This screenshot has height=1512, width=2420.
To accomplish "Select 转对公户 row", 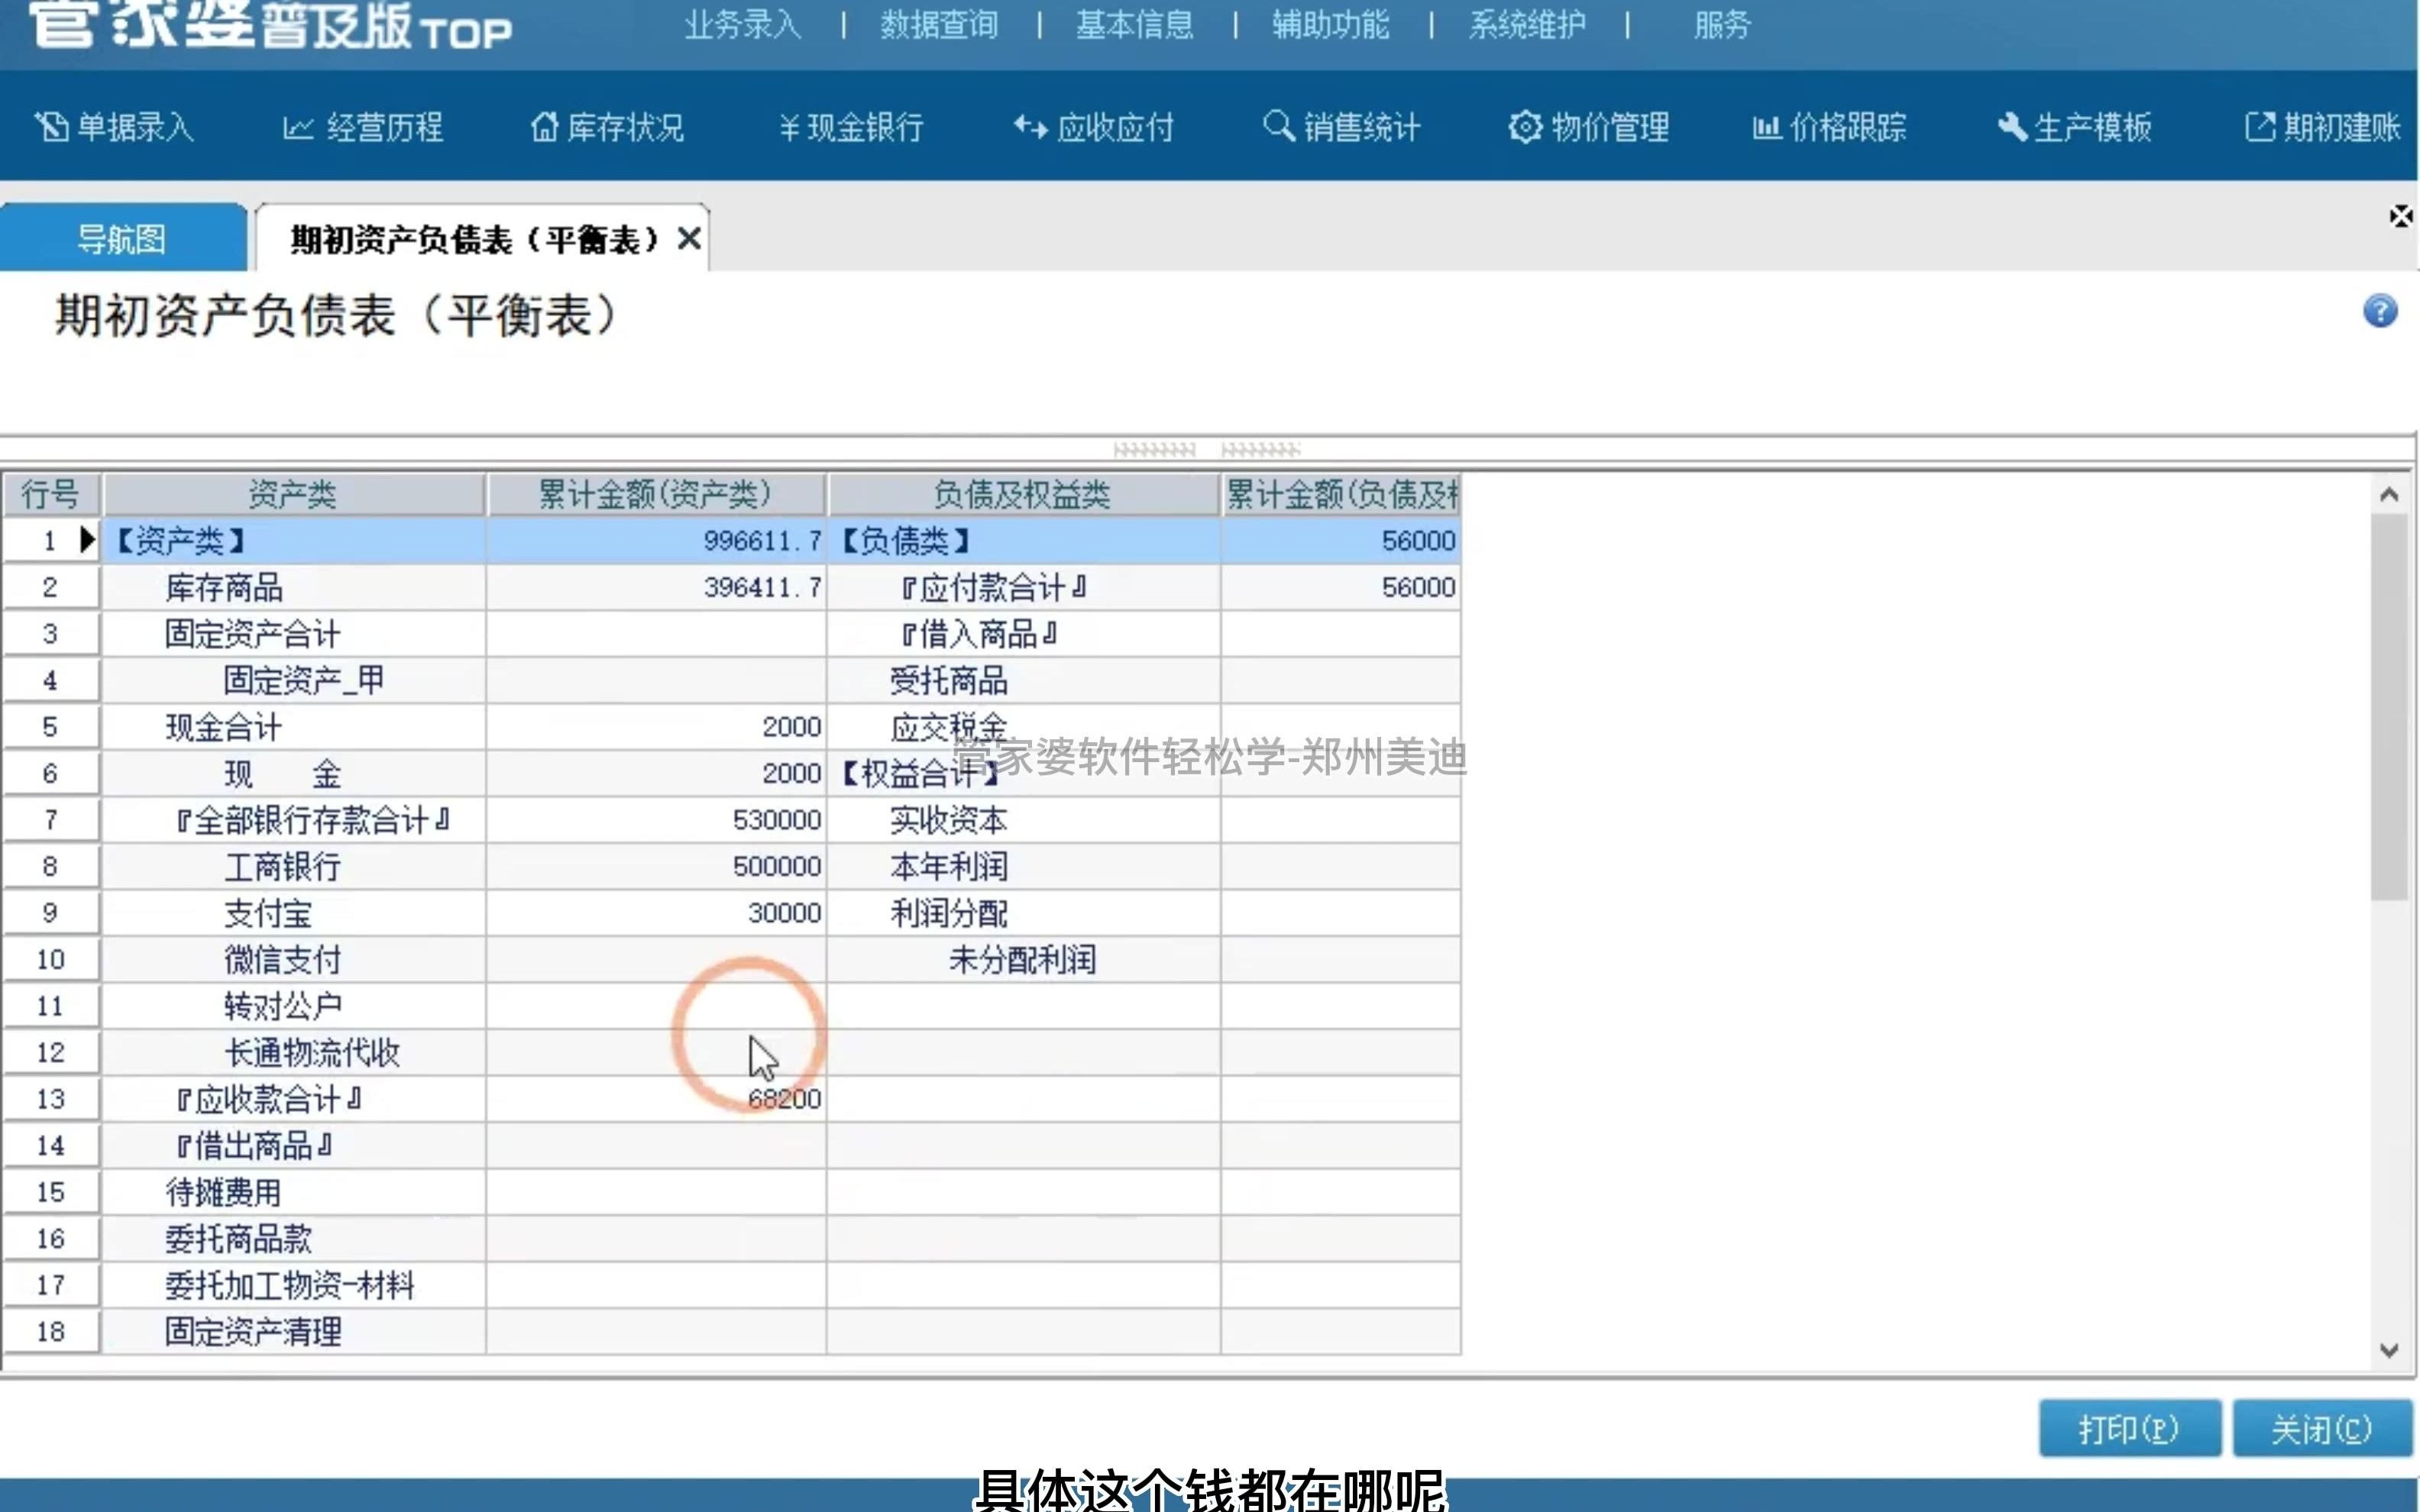I will pyautogui.click(x=293, y=1006).
